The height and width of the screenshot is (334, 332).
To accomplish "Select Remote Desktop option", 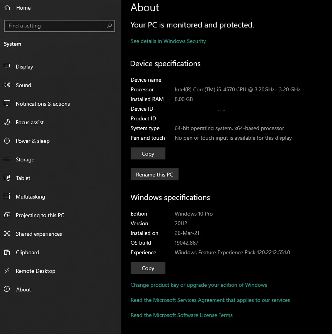I will (x=36, y=271).
